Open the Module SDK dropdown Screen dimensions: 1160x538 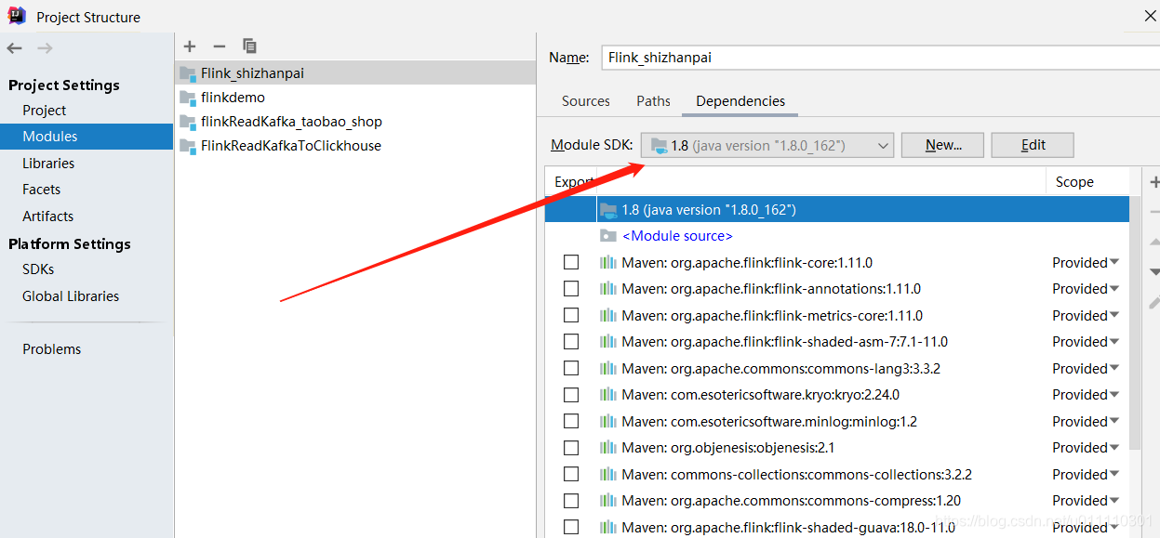882,144
